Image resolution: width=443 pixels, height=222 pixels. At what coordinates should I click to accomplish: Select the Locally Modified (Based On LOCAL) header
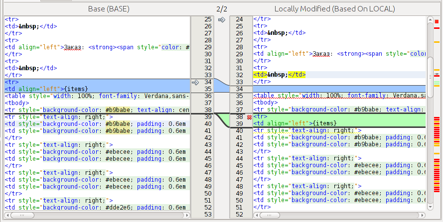coord(334,9)
